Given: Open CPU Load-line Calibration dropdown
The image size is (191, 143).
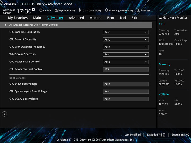Looking at the screenshot, I should point(126,32).
